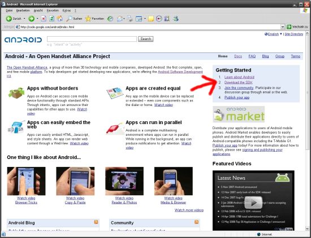Click the Android Market banner image

click(239, 114)
